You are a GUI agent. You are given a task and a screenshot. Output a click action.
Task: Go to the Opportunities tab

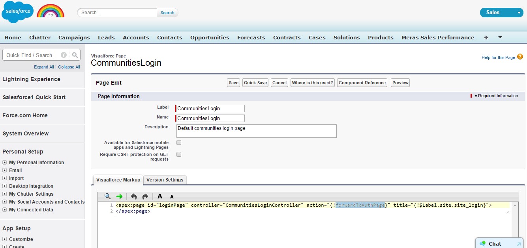210,37
